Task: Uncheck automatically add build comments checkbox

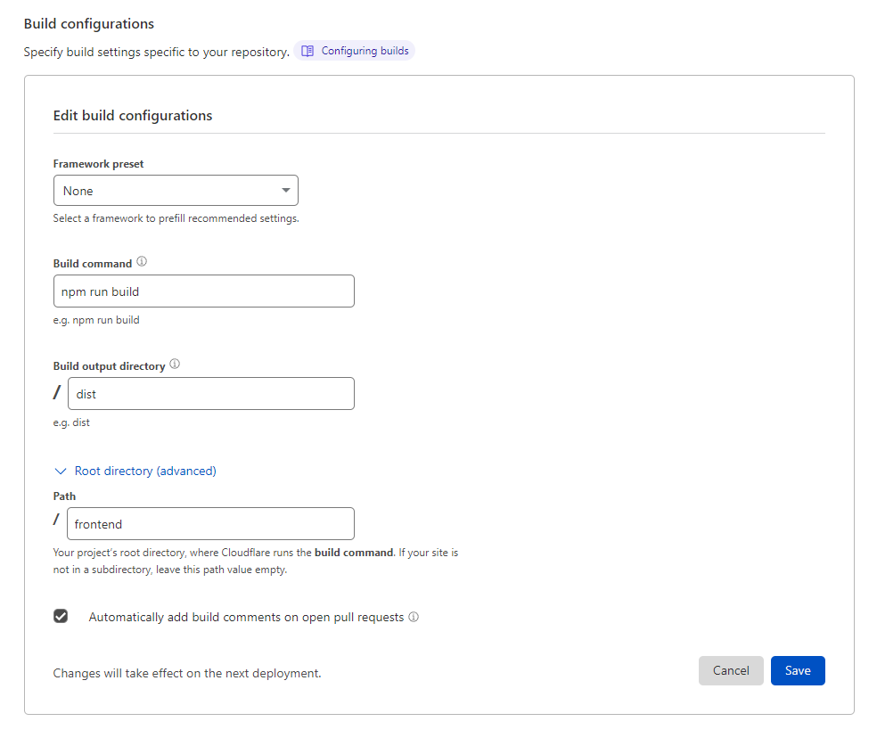Action: [61, 616]
